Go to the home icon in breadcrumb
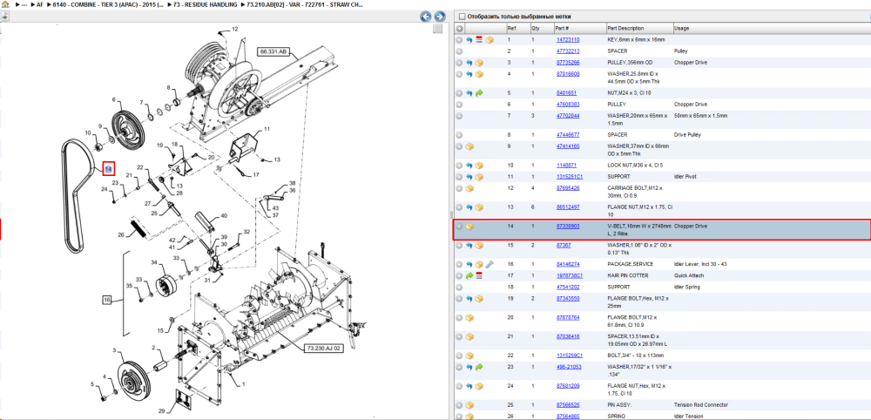The image size is (871, 420). point(5,4)
